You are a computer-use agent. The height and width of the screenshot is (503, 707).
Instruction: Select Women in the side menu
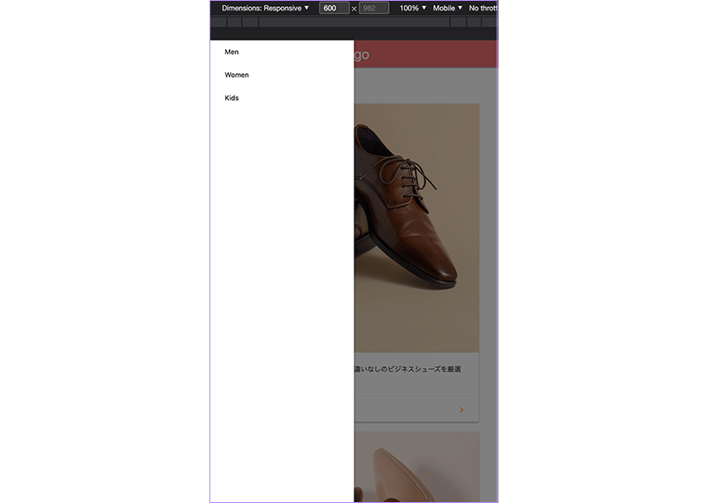(236, 75)
